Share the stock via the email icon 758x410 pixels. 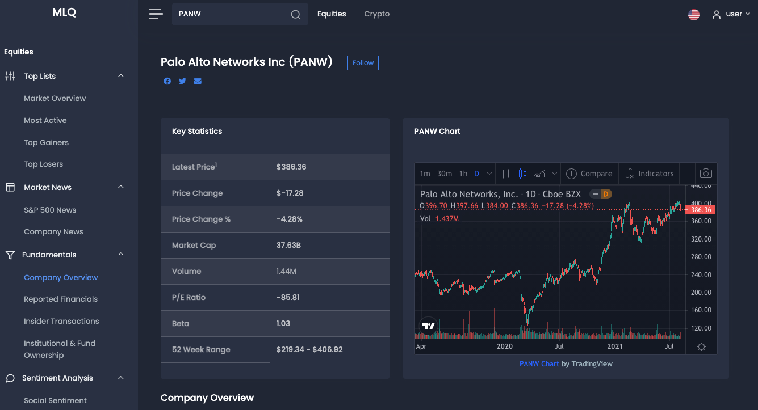198,81
